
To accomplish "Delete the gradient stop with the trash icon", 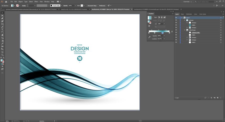I will [x=172, y=31].
